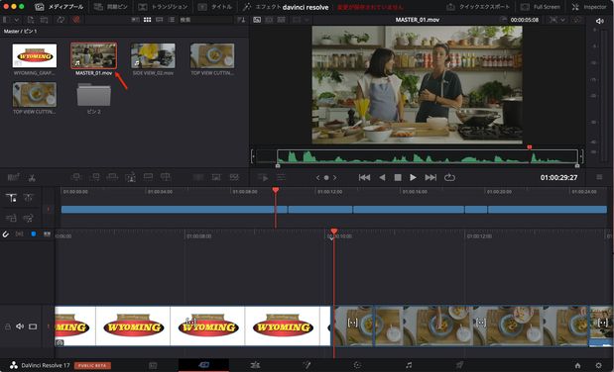Stop playback
This screenshot has width=614, height=372.
tap(398, 178)
